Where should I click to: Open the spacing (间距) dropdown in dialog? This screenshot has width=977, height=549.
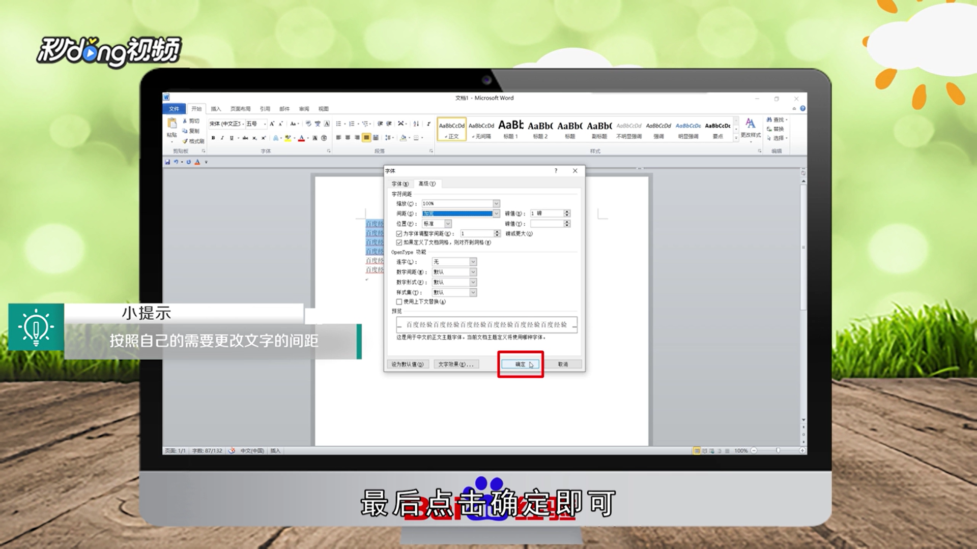[x=496, y=213]
